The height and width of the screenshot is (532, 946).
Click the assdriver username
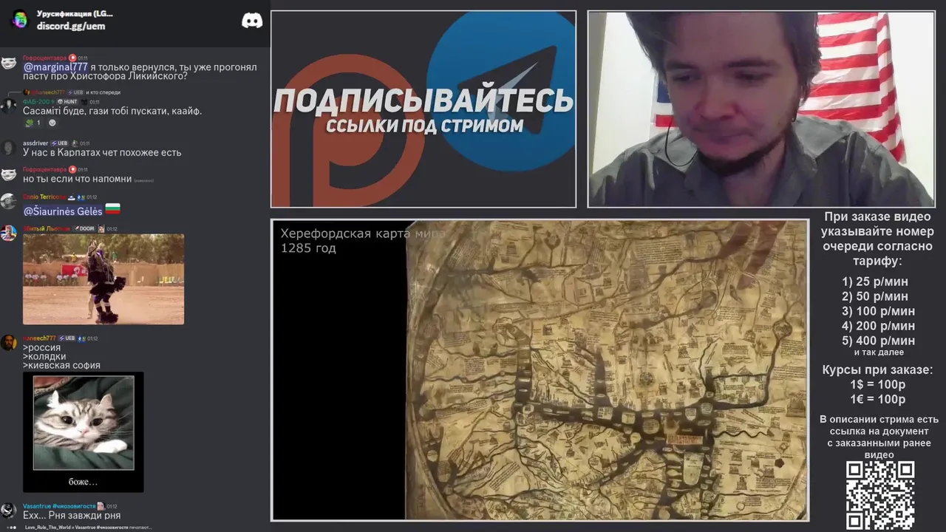coord(35,143)
